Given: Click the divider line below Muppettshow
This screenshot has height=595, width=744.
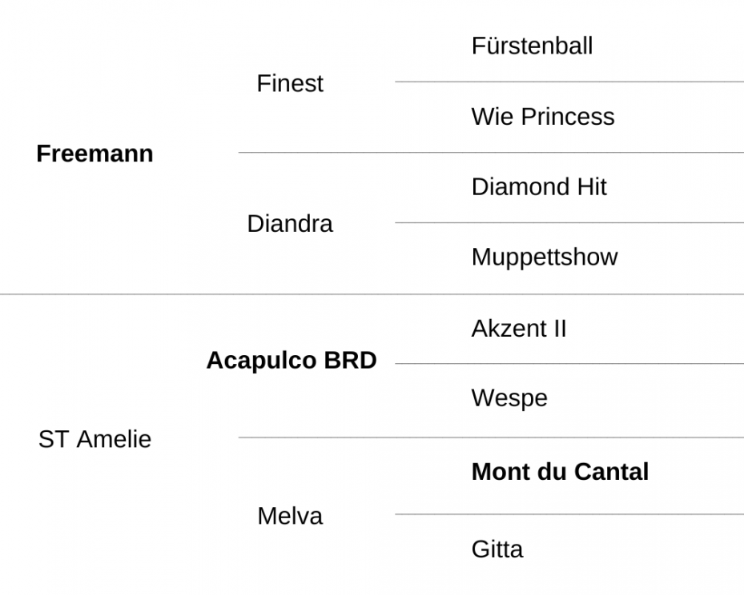Looking at the screenshot, I should coord(372,294).
